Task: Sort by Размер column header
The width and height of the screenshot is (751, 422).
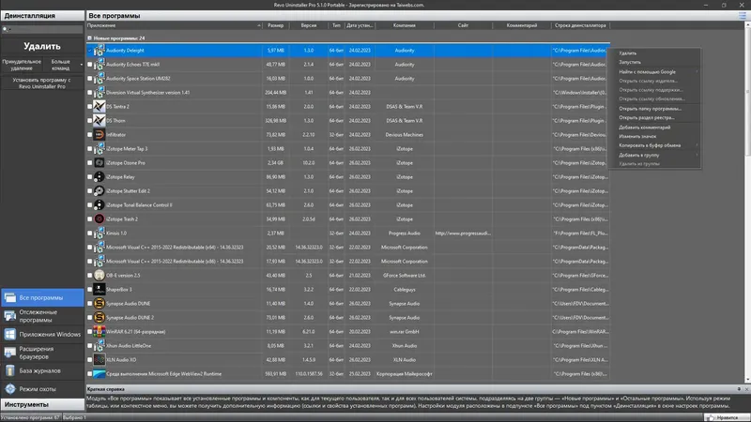Action: (x=275, y=25)
